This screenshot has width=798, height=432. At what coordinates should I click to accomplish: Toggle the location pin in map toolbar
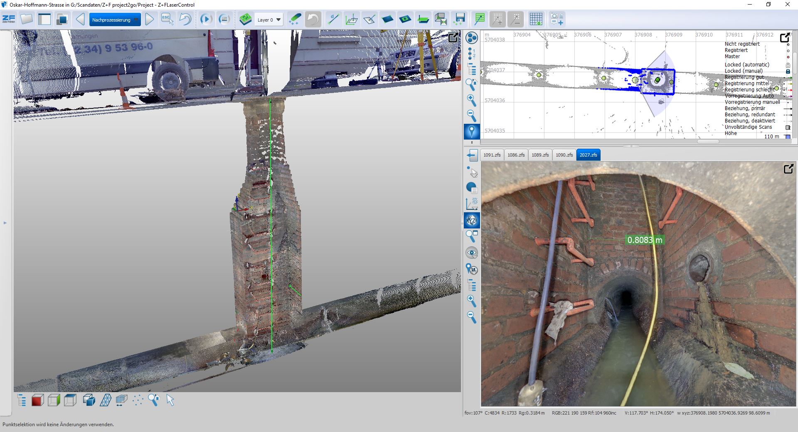tap(471, 131)
